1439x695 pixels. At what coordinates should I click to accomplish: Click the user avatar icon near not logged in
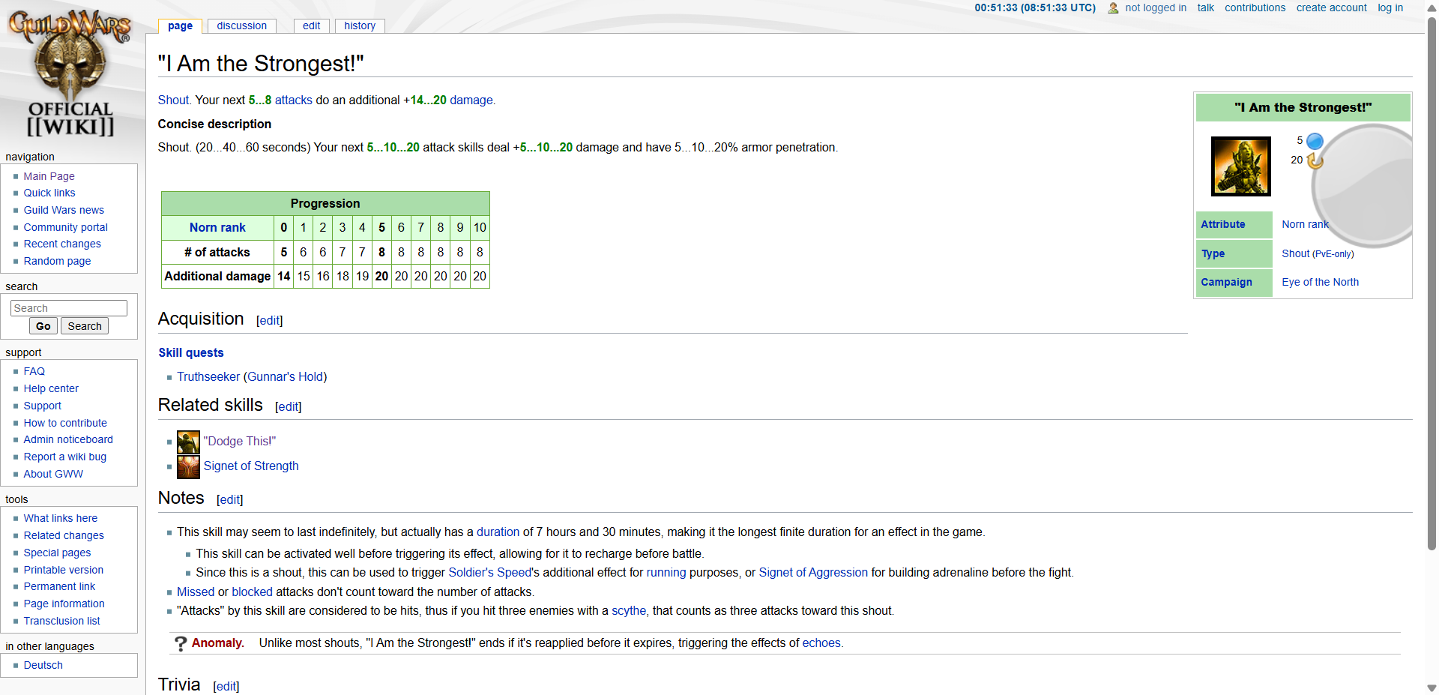1113,7
